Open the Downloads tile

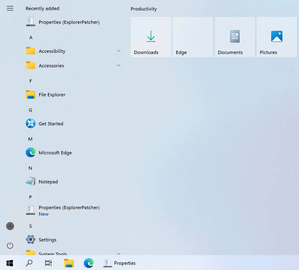tap(151, 37)
